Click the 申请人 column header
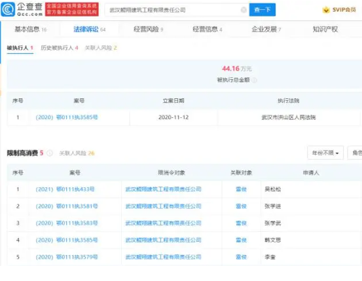This screenshot has height=281, width=362. (x=311, y=173)
